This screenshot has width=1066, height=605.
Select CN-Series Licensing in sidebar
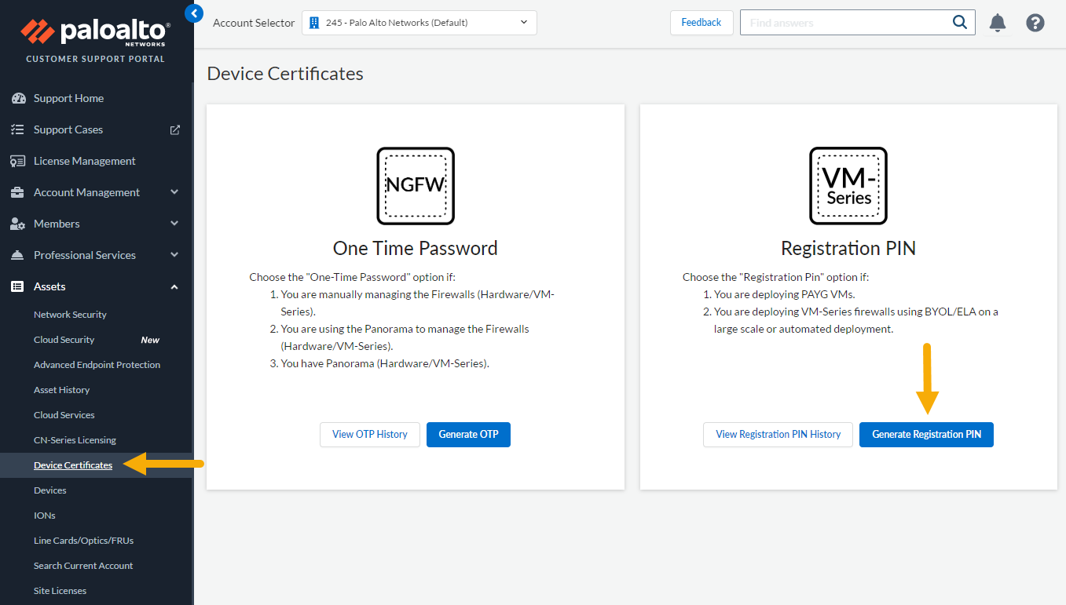pyautogui.click(x=75, y=440)
